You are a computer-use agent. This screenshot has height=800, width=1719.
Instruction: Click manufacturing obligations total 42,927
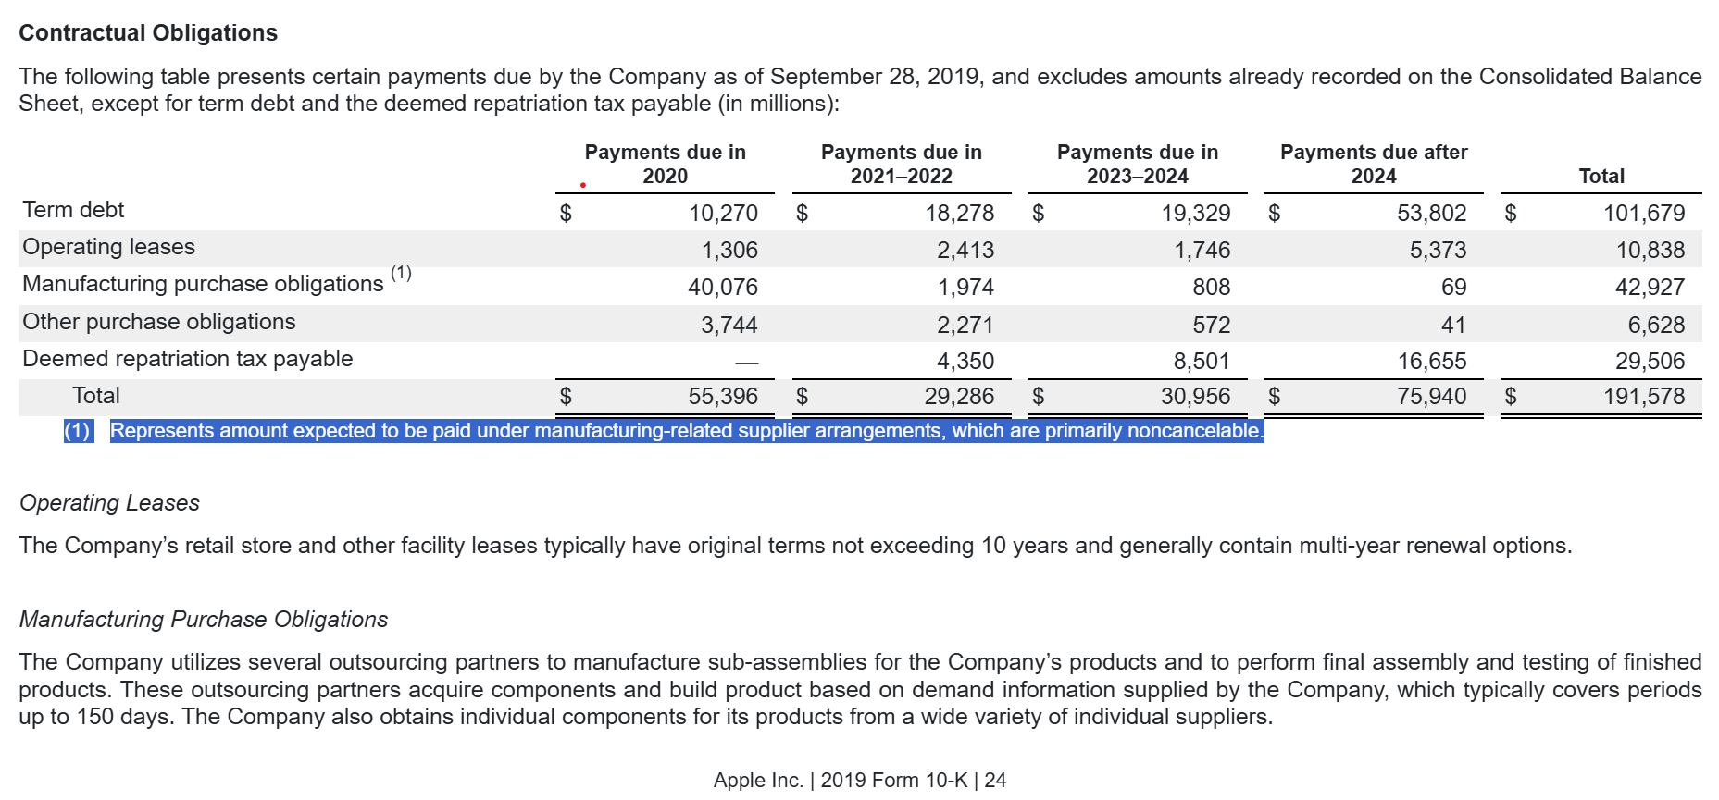(1650, 288)
